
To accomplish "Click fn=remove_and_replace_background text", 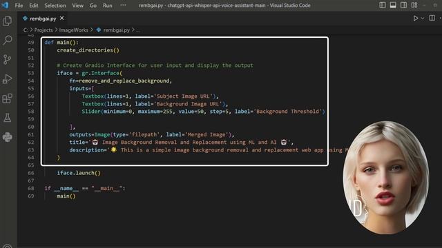I will [121, 81].
